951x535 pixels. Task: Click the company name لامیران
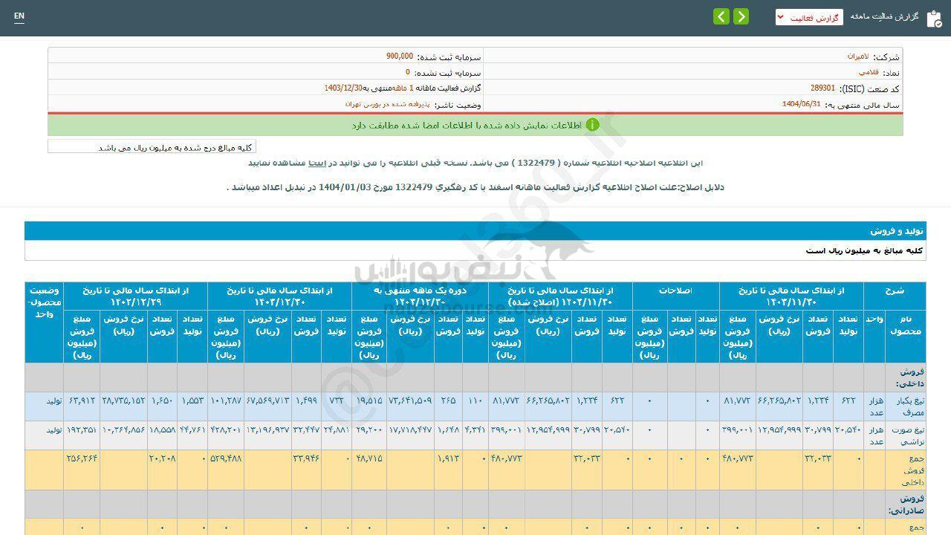pos(857,56)
